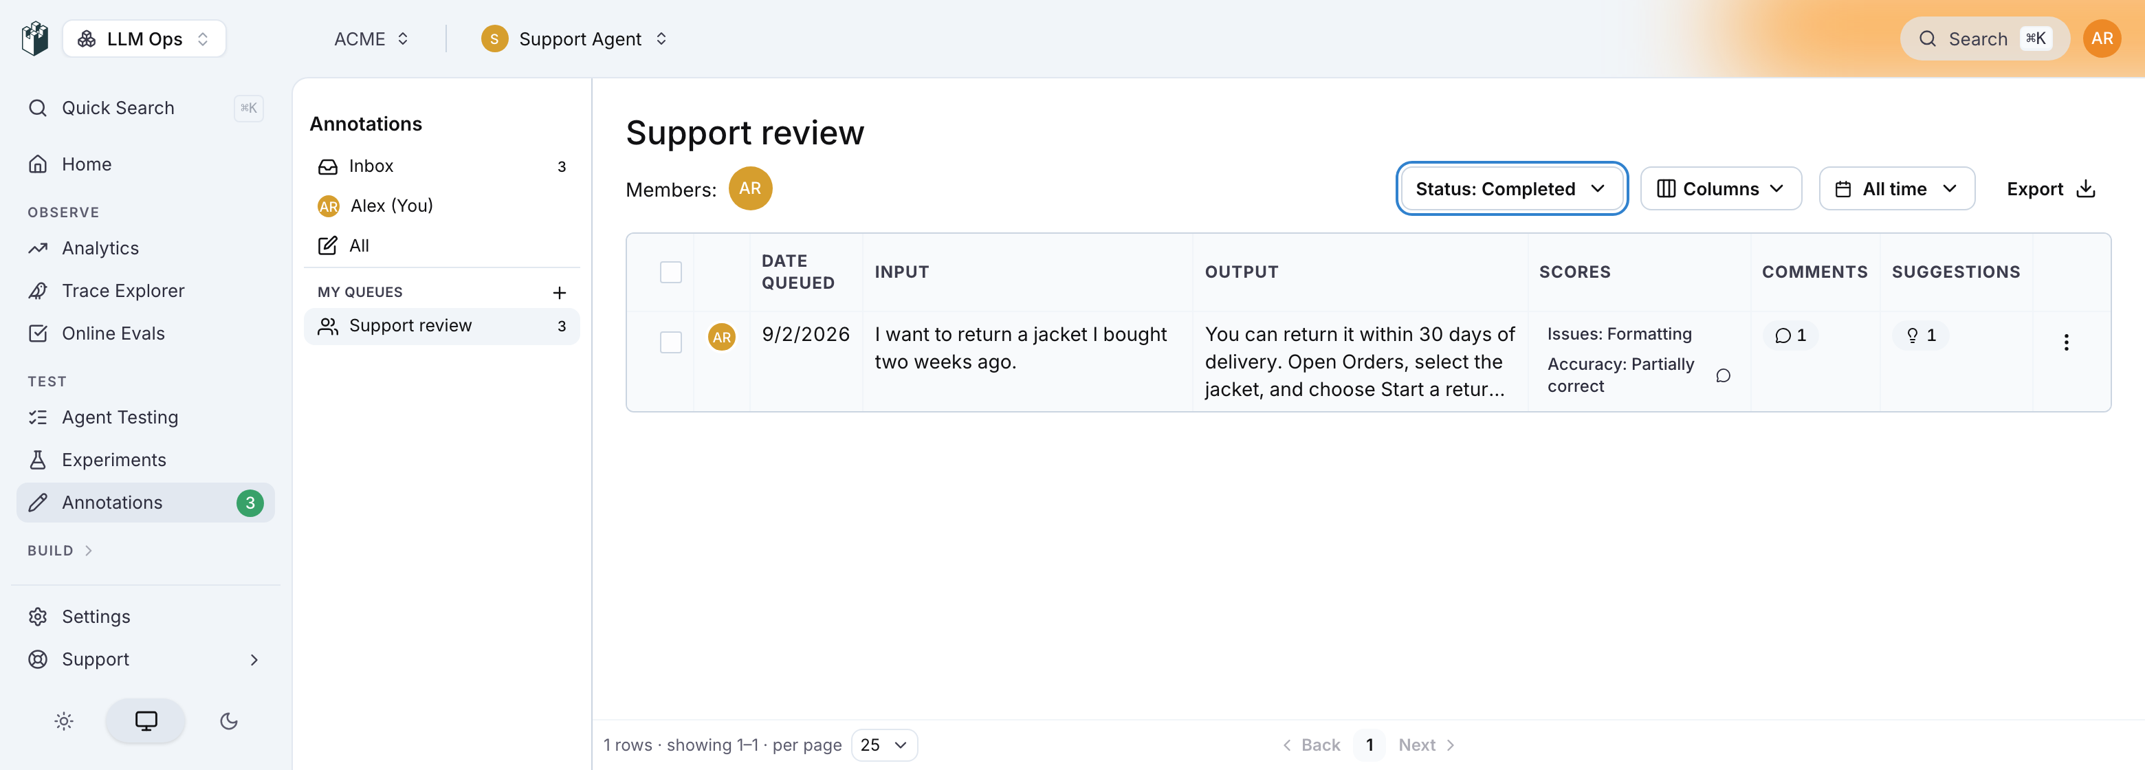The image size is (2145, 770).
Task: Open Alex (You) annotations
Action: tap(441, 206)
